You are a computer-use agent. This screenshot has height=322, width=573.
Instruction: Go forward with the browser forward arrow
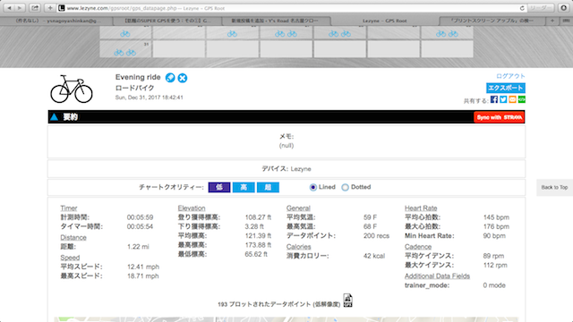click(x=20, y=8)
